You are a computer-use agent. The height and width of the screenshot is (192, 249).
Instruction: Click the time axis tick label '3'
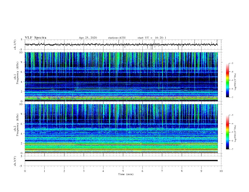tap(84, 171)
